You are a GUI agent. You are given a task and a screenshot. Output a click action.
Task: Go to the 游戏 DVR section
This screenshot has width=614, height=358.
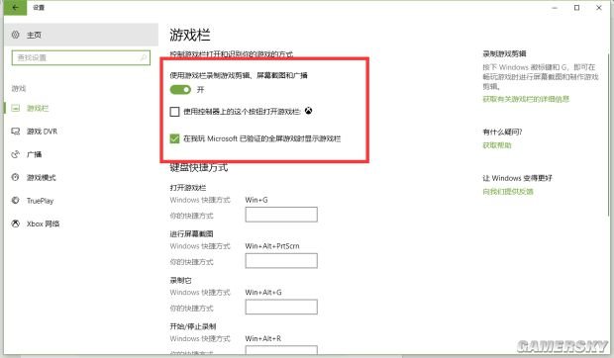(81, 132)
